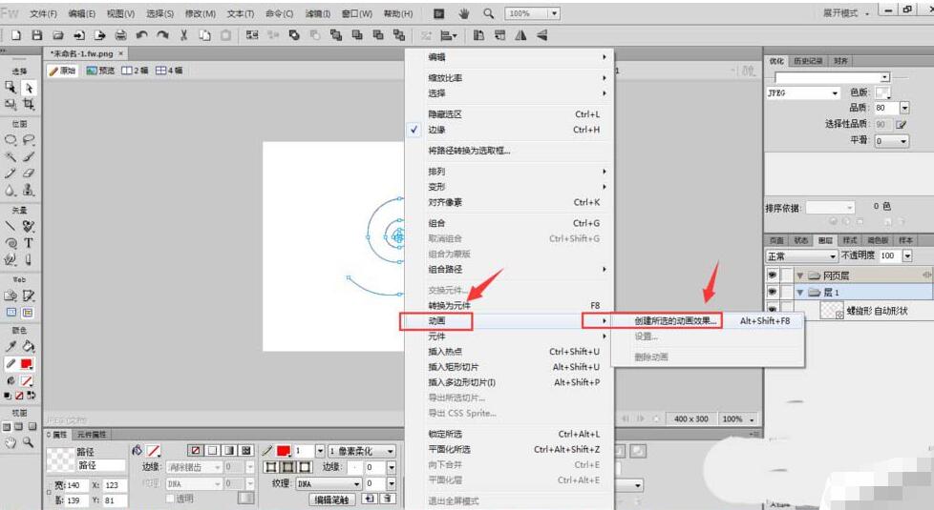This screenshot has height=510, width=934.
Task: Switch to the 历史记录 tab
Action: click(x=808, y=61)
